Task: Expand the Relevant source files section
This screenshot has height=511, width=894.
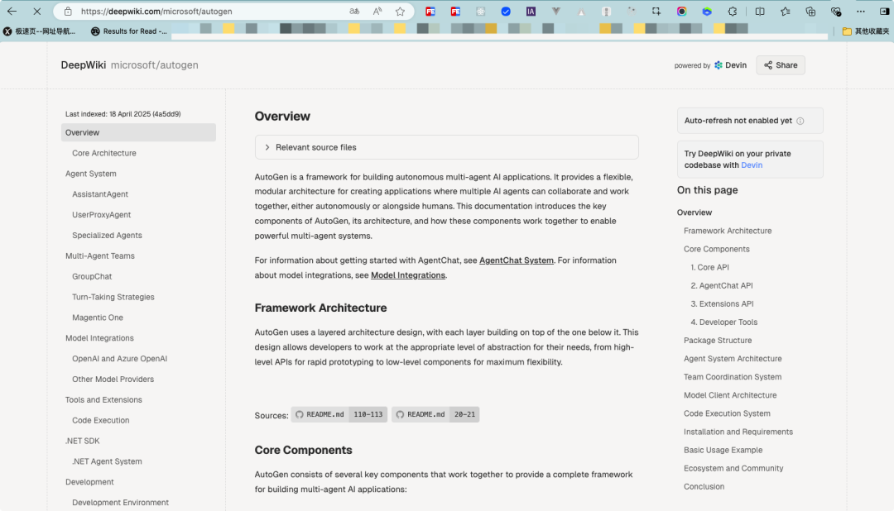Action: tap(446, 147)
